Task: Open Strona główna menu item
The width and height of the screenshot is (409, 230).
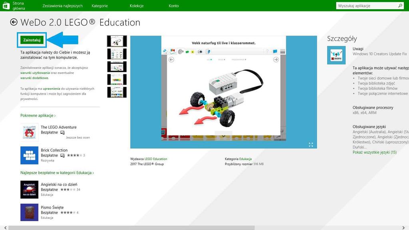Action: coord(19,6)
